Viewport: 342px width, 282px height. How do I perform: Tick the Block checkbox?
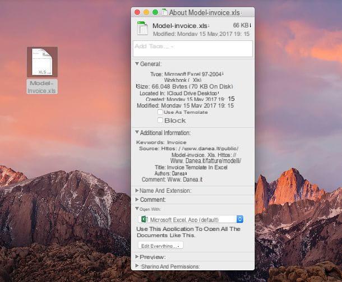click(x=160, y=120)
